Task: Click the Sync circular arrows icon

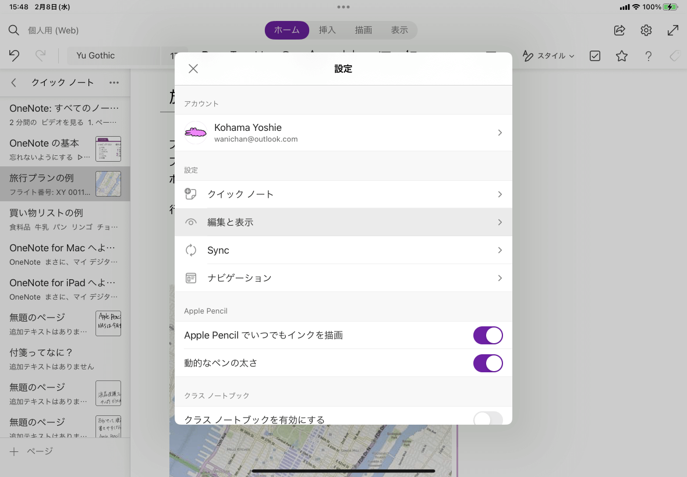Action: (190, 250)
